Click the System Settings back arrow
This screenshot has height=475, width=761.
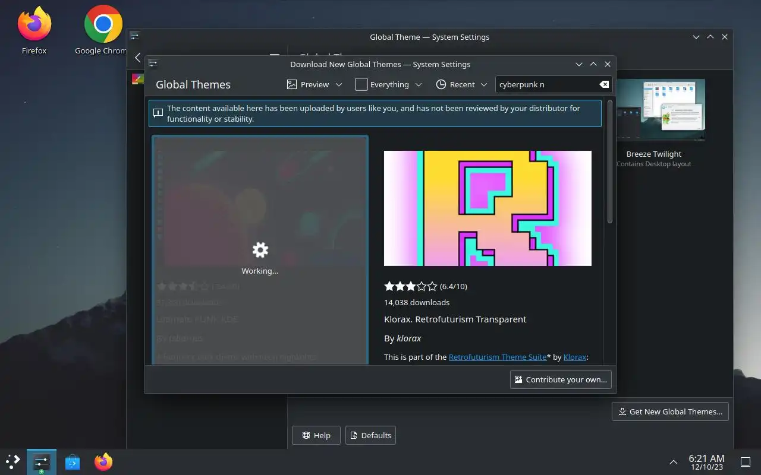tap(138, 58)
